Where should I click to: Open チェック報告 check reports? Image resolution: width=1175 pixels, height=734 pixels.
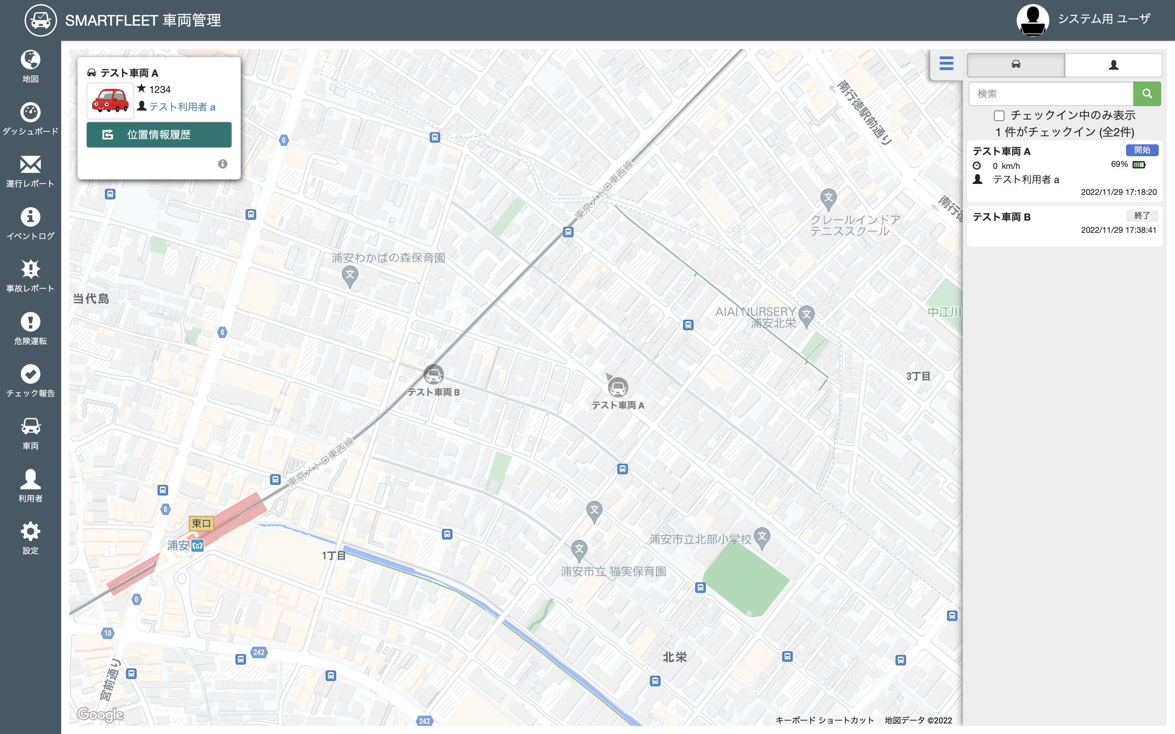click(x=30, y=381)
